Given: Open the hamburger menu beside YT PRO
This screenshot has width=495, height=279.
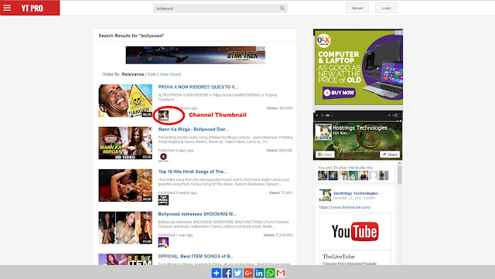Looking at the screenshot, I should pyautogui.click(x=7, y=8).
